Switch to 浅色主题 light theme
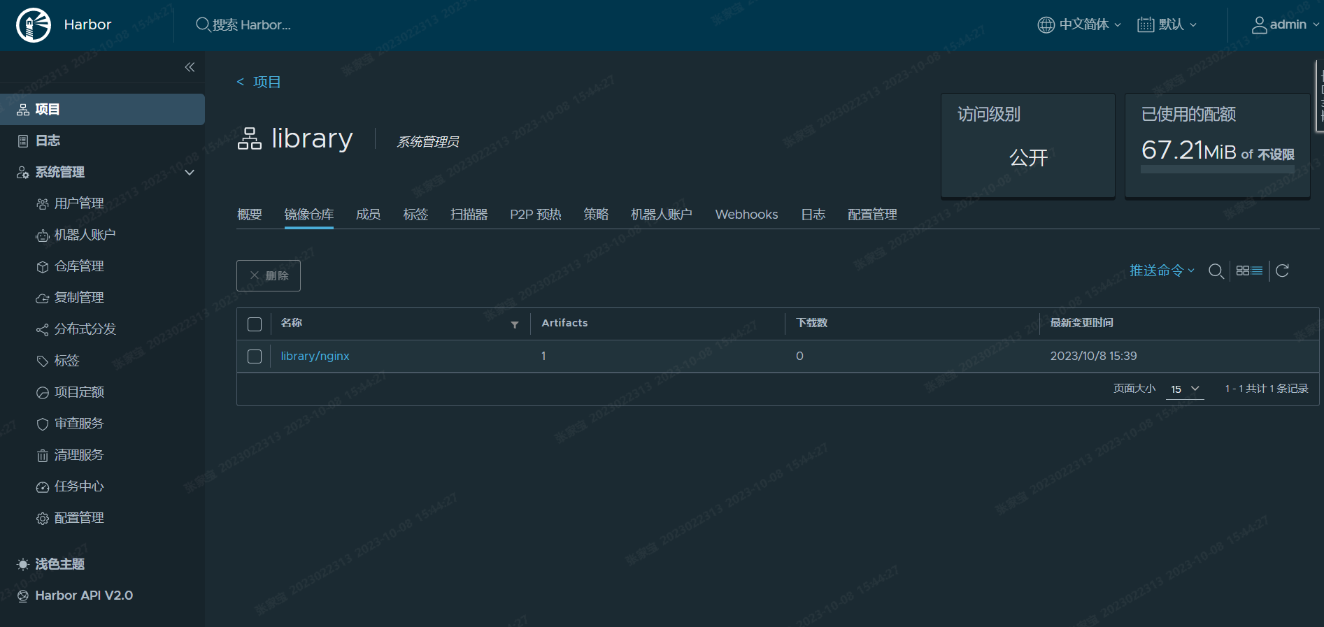Viewport: 1324px width, 627px height. (51, 564)
